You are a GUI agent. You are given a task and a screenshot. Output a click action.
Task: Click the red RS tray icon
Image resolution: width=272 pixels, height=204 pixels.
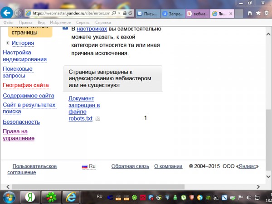coord(143,197)
